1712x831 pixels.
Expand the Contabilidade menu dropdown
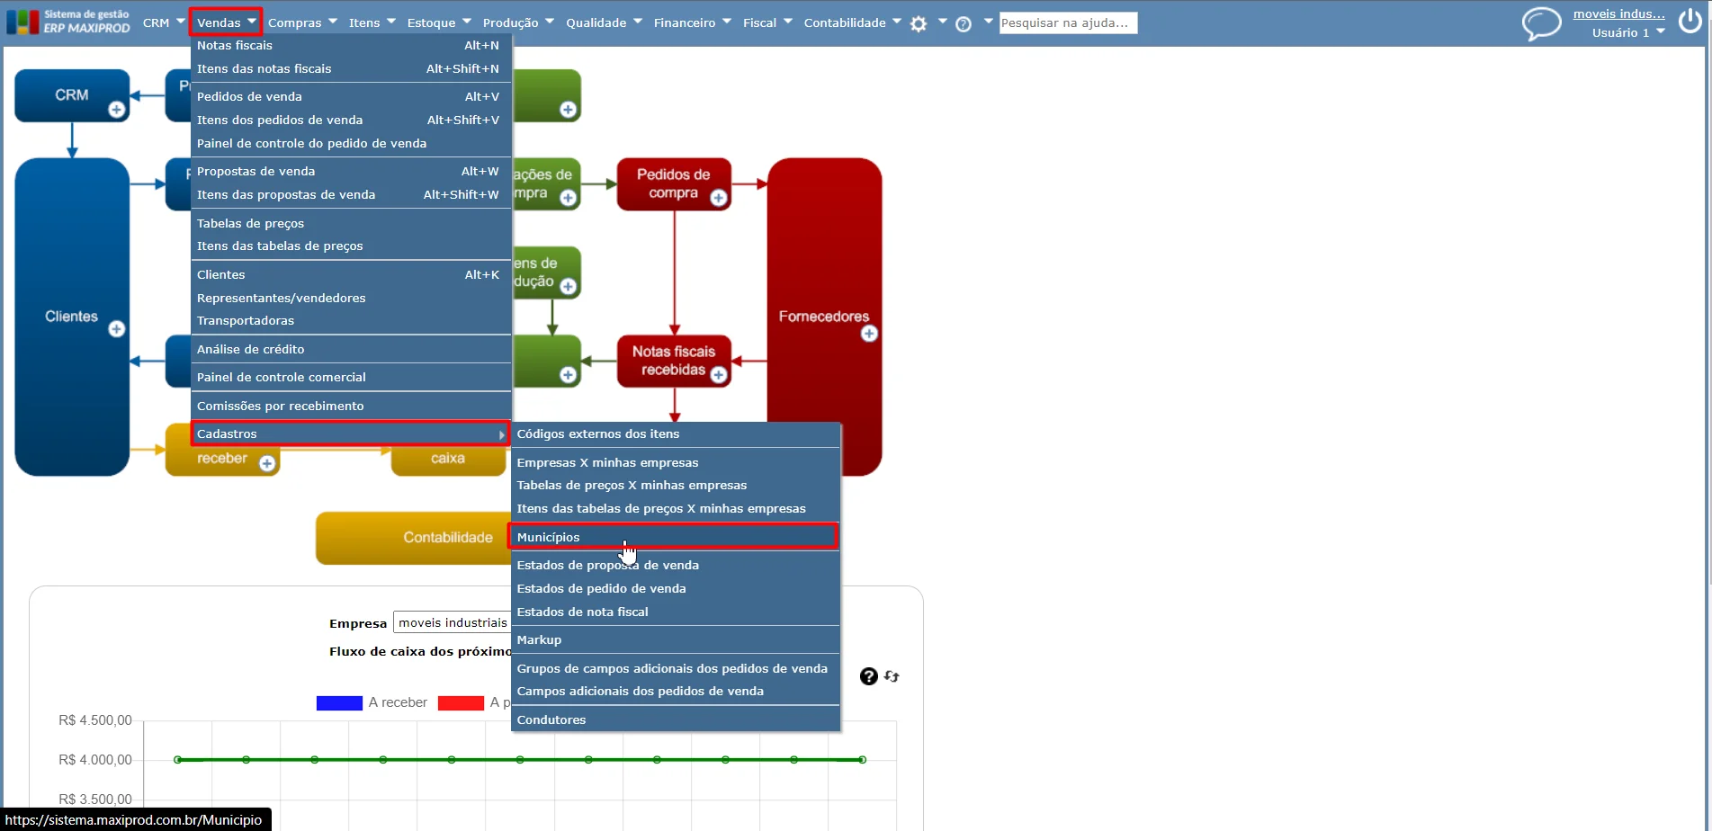[852, 22]
